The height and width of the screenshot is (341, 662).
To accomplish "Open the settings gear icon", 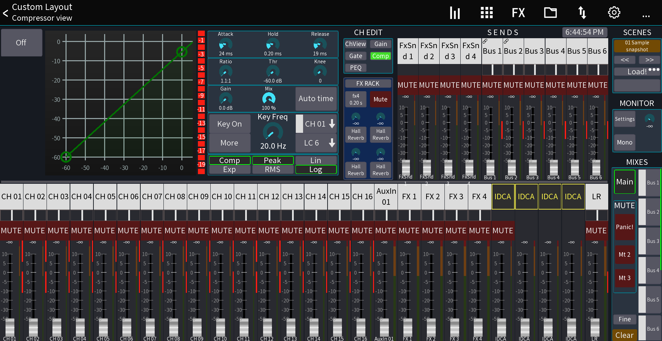I will 614,12.
